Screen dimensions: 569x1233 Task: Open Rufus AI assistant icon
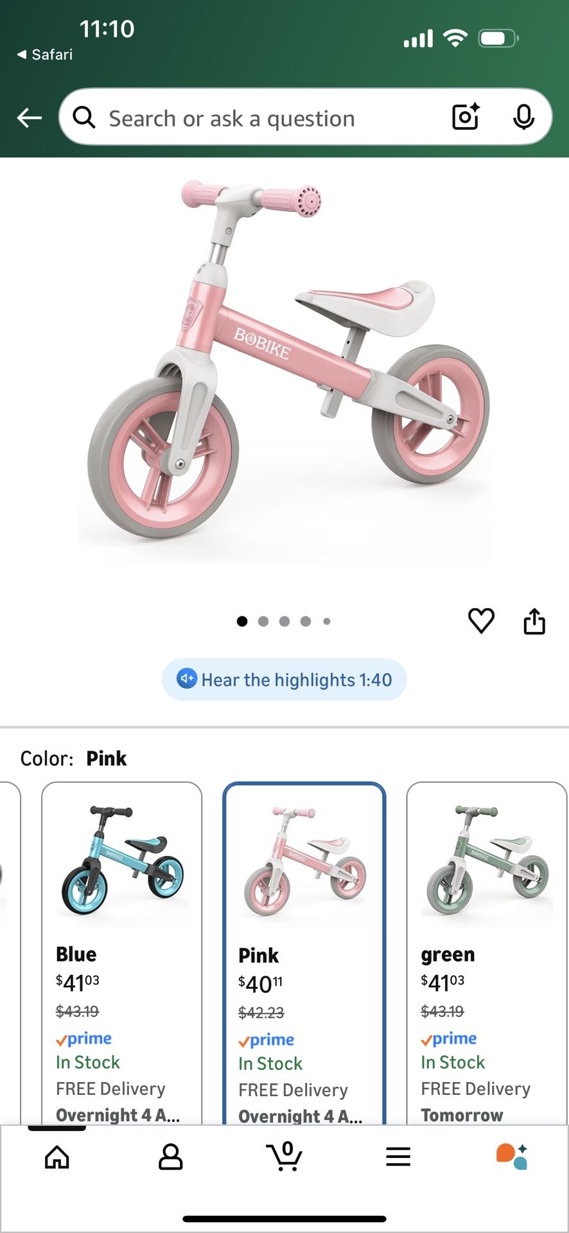pyautogui.click(x=512, y=1157)
